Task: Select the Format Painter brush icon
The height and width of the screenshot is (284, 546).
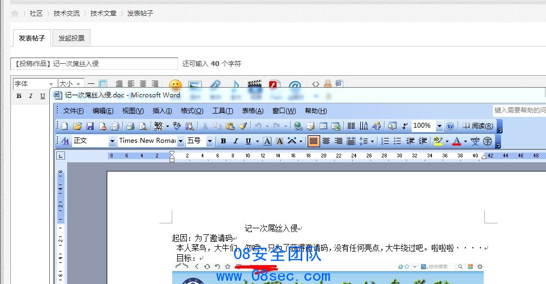Action: tap(243, 126)
